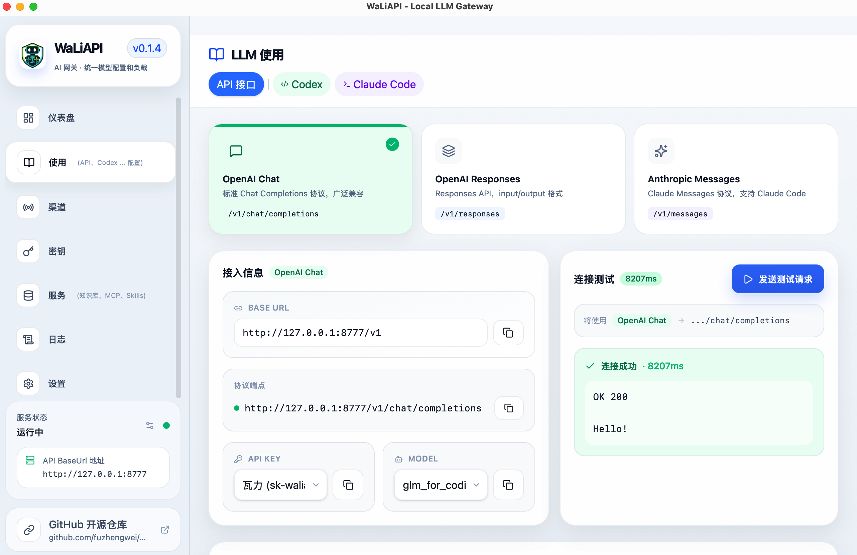Copy the MODEL name
Image resolution: width=857 pixels, height=555 pixels.
click(x=508, y=485)
